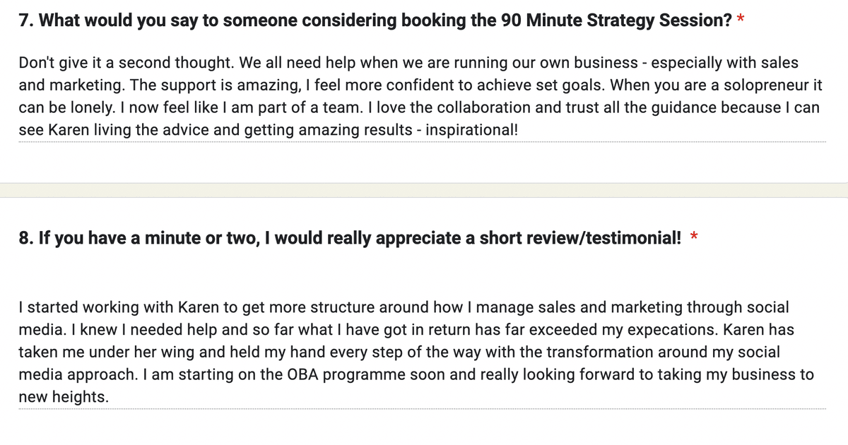Click the red asterisk beside question 7
The image size is (848, 445).
coord(741,19)
